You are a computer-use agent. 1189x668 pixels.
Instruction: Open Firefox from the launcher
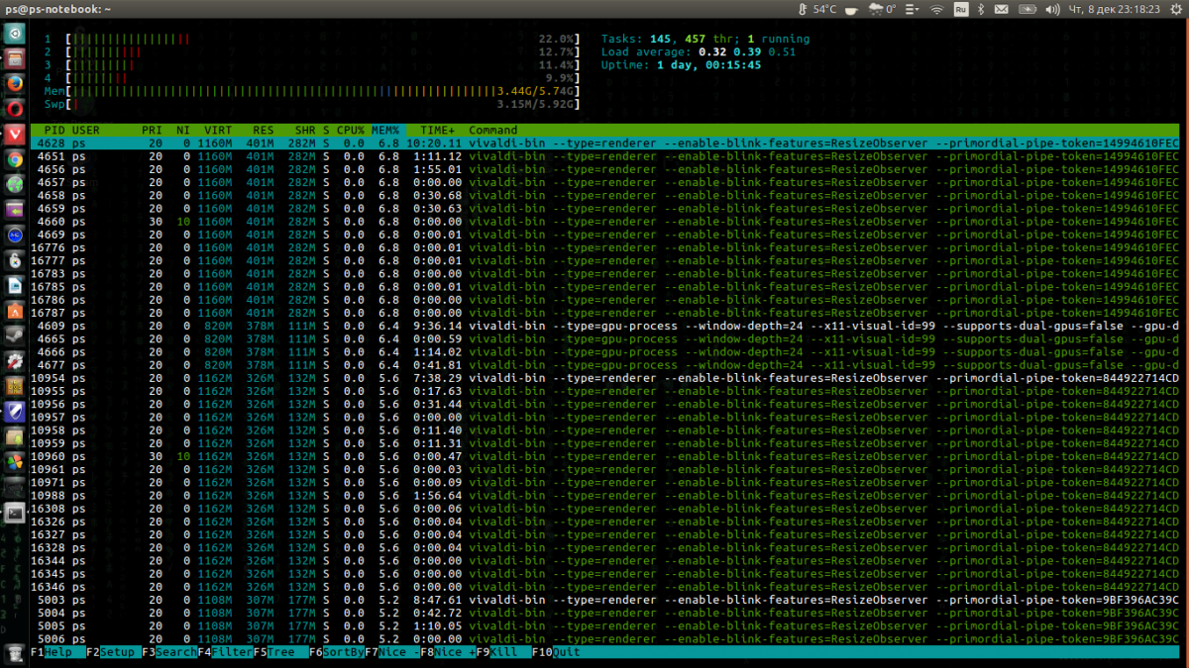pos(15,82)
